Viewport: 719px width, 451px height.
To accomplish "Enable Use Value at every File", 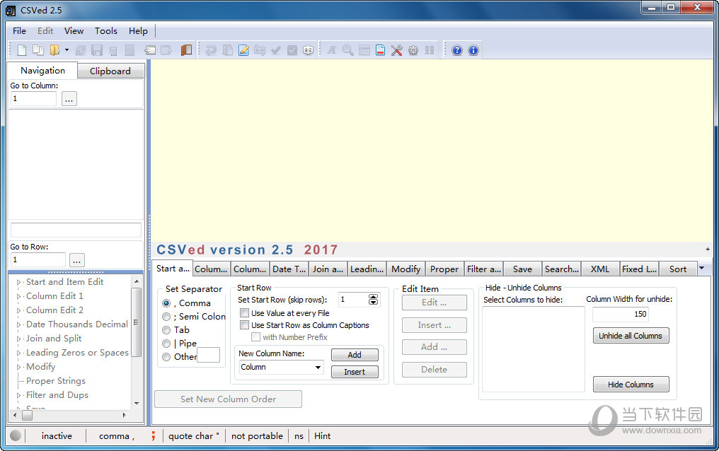I will [244, 313].
